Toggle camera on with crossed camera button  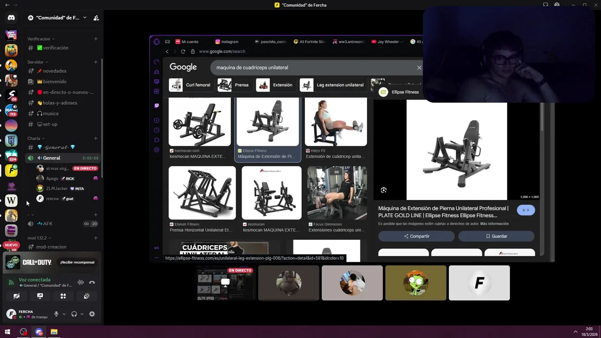16,296
